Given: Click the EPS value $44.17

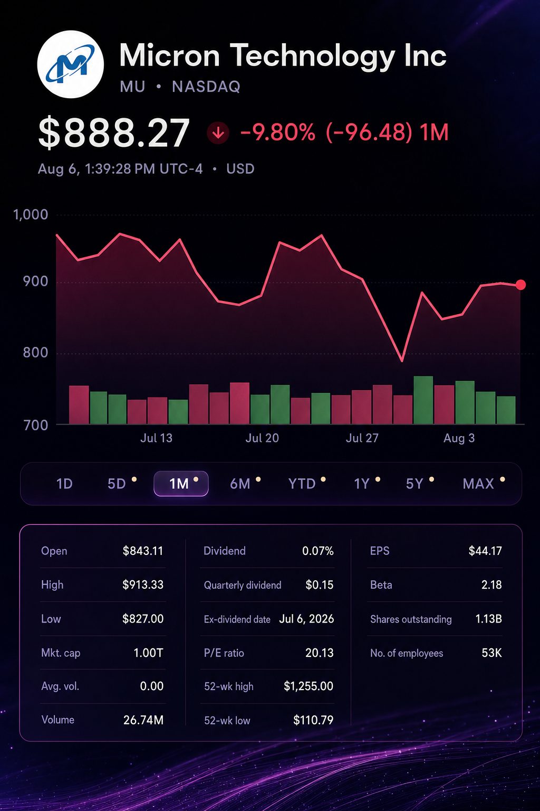Looking at the screenshot, I should (x=485, y=551).
